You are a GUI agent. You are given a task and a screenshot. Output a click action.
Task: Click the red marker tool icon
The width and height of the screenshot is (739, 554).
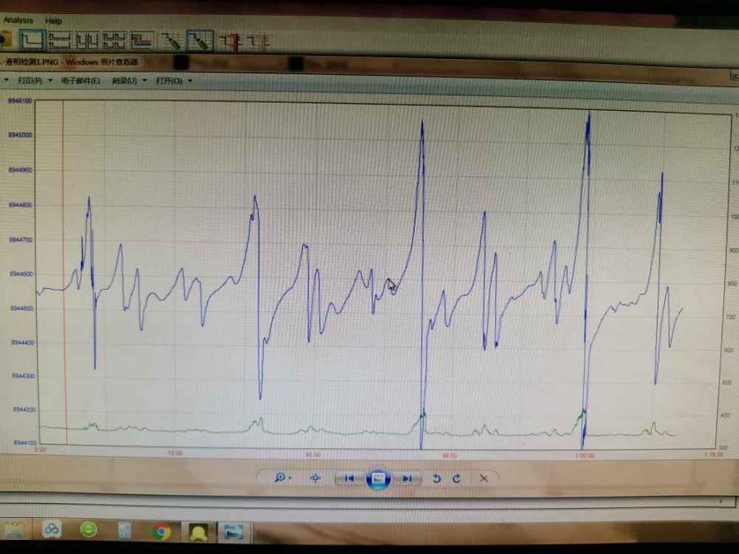230,42
